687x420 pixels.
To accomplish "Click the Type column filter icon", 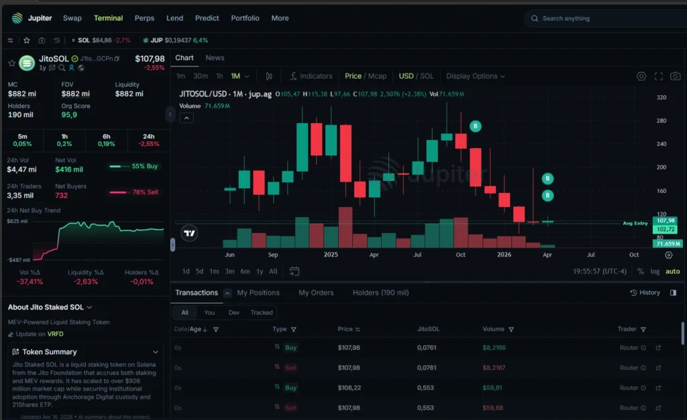I will 294,330.
